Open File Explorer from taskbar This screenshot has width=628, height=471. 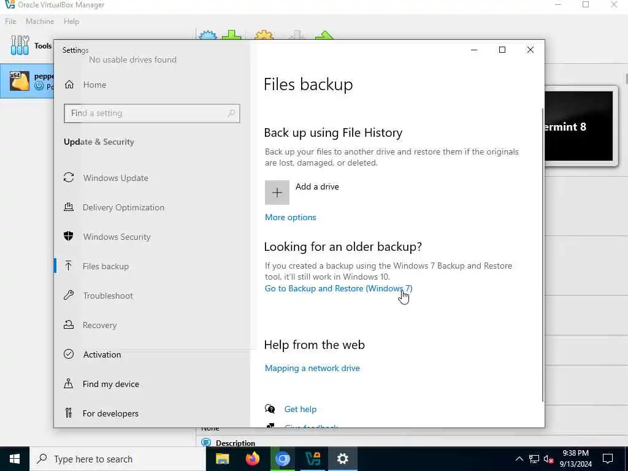222,459
